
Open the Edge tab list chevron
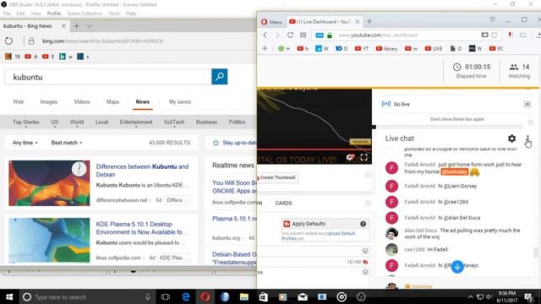(x=90, y=26)
